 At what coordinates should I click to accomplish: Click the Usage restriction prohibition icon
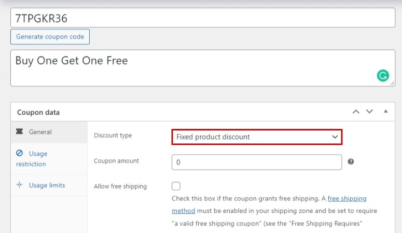point(20,153)
